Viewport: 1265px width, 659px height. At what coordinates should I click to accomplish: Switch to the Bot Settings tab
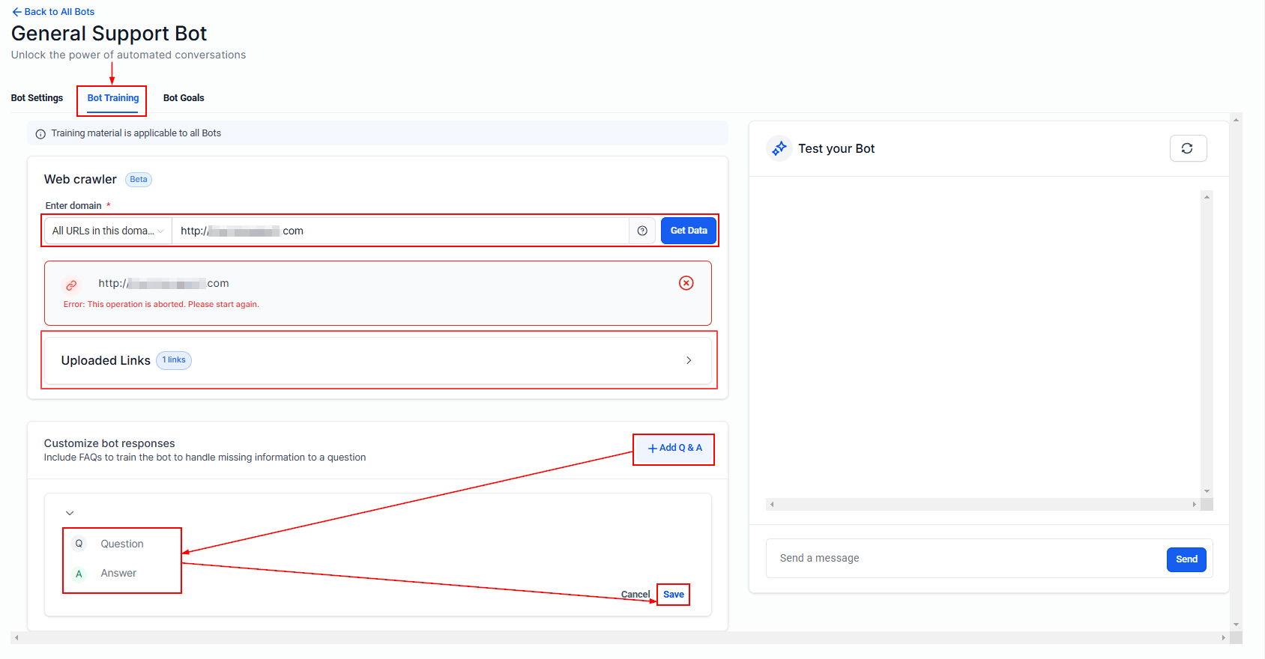[x=37, y=98]
